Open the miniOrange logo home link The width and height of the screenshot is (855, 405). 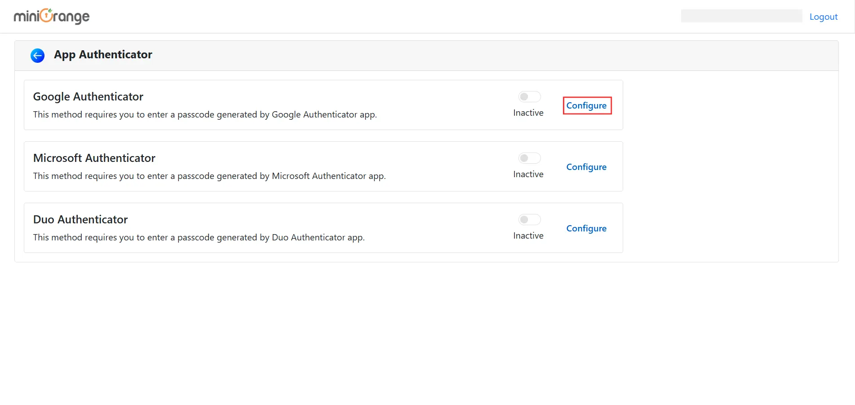[52, 17]
